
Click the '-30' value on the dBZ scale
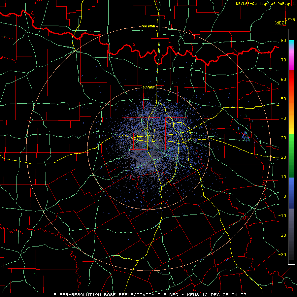coord(282,255)
